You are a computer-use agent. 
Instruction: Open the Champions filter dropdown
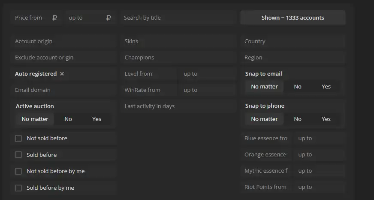coord(178,58)
